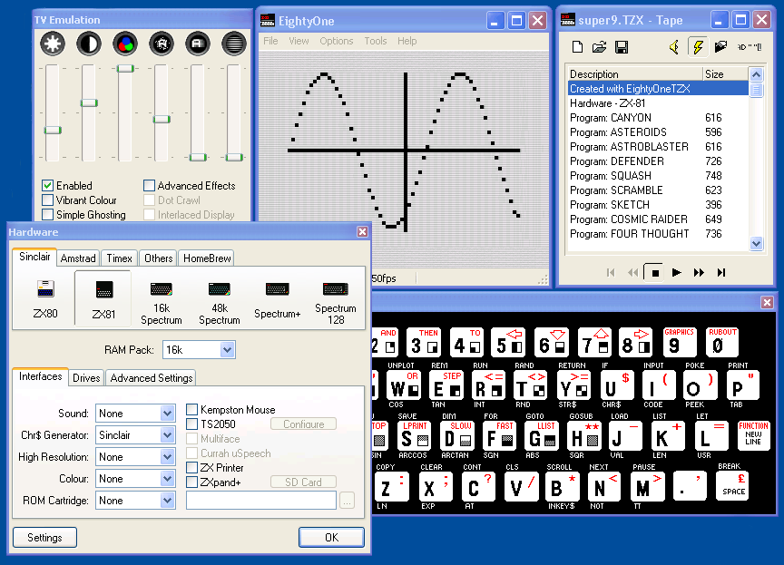Open the Chr$ Generator dropdown

[x=167, y=435]
